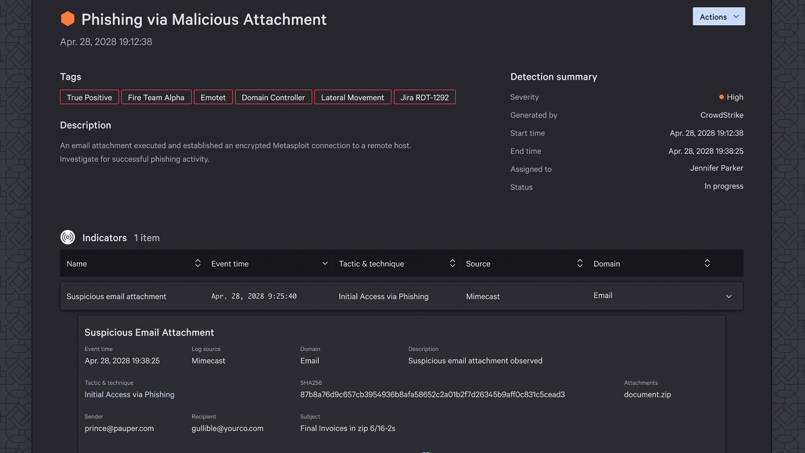805x453 pixels.
Task: Select the Emotet tag
Action: pos(213,97)
